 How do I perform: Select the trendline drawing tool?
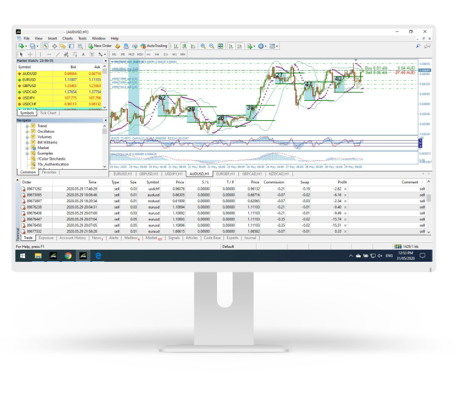58,54
